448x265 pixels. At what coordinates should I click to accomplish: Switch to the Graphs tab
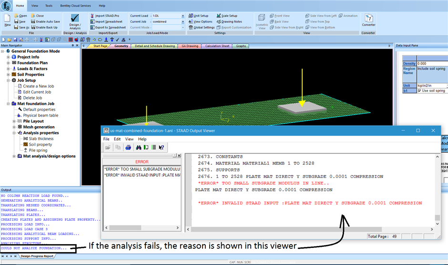click(x=241, y=46)
